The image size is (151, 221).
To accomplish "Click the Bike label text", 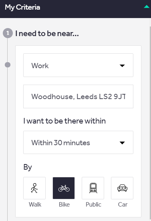I will point(64,205).
